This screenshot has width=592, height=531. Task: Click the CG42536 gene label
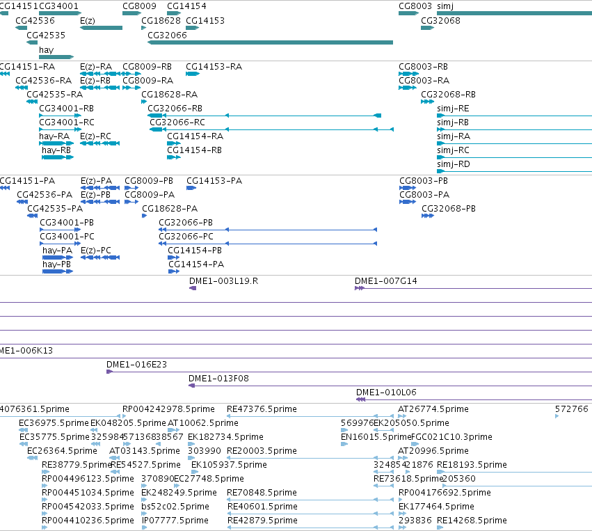coord(35,20)
